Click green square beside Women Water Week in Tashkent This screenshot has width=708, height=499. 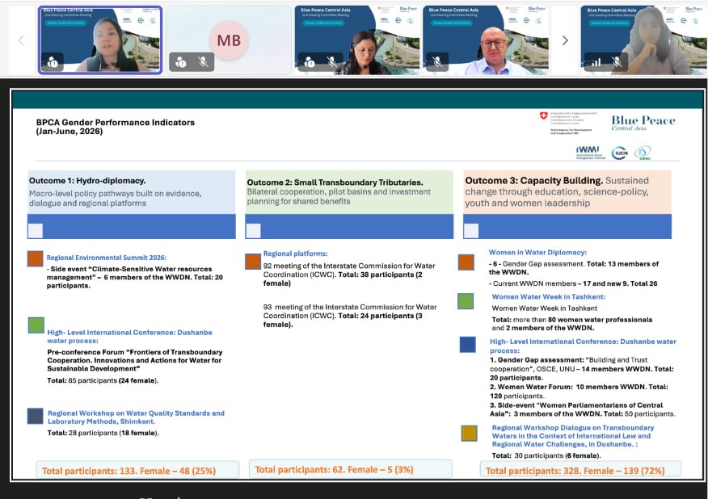click(466, 301)
